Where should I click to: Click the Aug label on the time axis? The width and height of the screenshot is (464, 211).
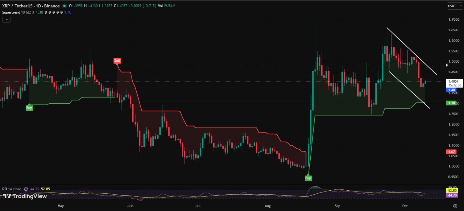coord(268,206)
